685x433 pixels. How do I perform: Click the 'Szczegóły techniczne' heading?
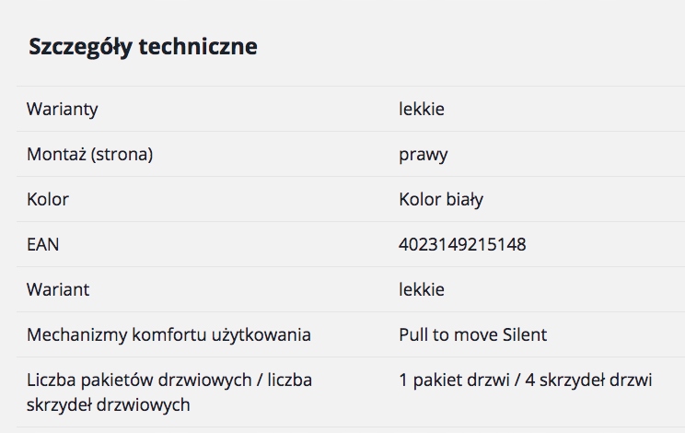tap(143, 47)
